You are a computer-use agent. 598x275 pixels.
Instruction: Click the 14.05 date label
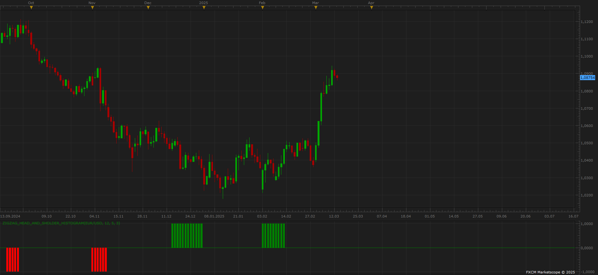(x=454, y=216)
